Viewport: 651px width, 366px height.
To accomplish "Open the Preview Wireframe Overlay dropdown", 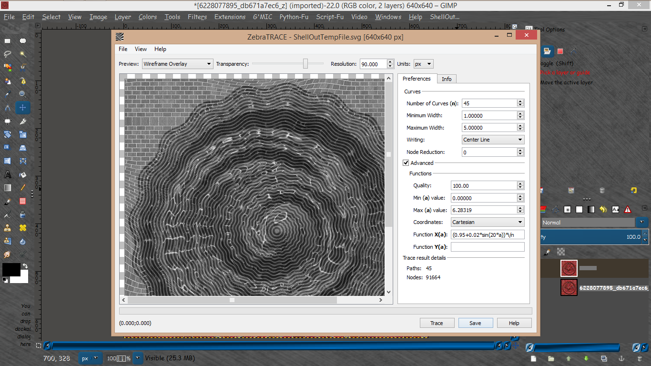I will [x=177, y=64].
